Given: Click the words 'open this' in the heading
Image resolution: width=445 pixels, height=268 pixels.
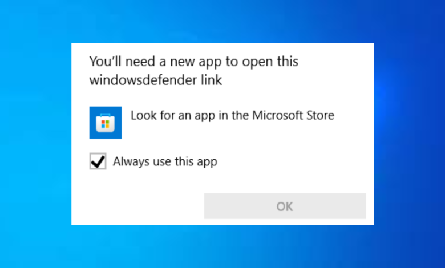Looking at the screenshot, I should [x=270, y=62].
